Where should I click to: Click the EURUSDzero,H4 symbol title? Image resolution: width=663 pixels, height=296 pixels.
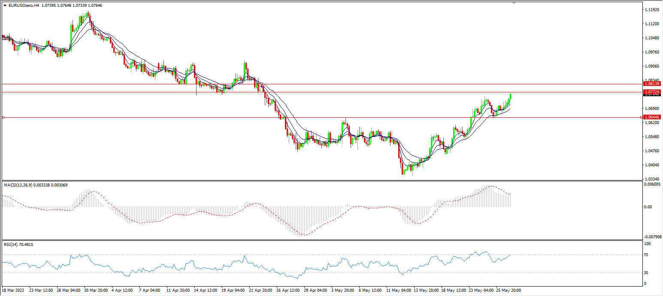(23, 6)
